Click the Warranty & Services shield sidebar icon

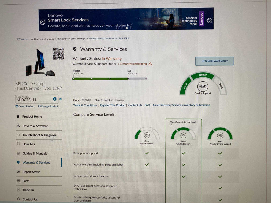click(18, 162)
